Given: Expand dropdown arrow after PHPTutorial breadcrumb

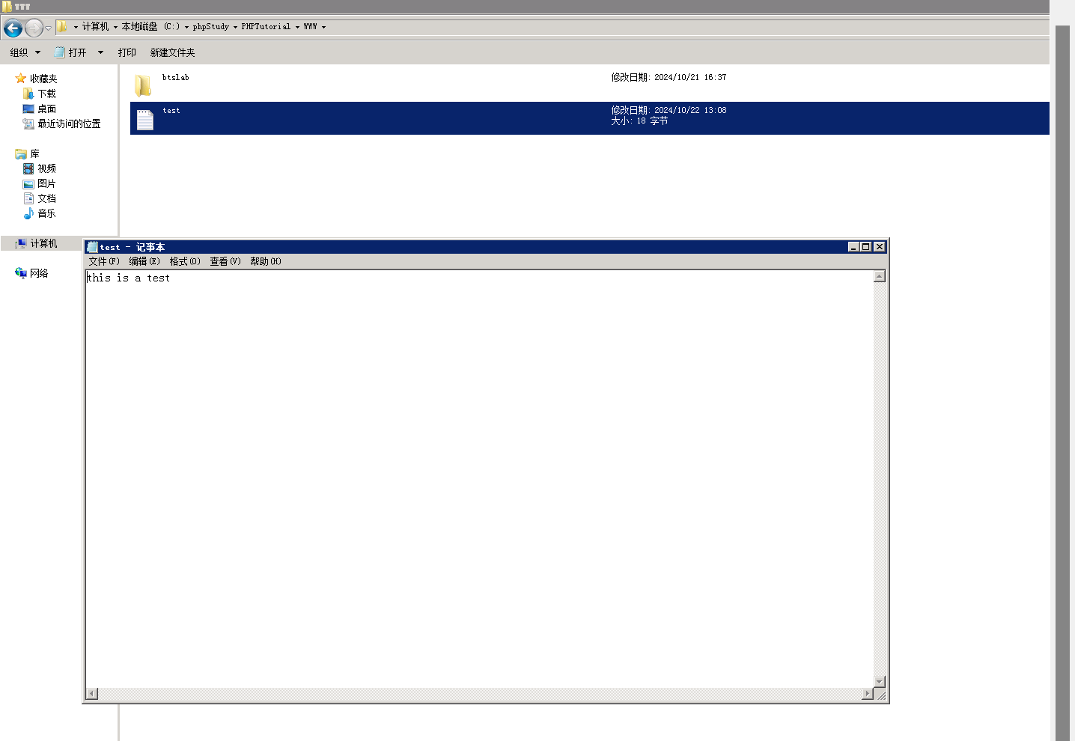Looking at the screenshot, I should point(297,27).
